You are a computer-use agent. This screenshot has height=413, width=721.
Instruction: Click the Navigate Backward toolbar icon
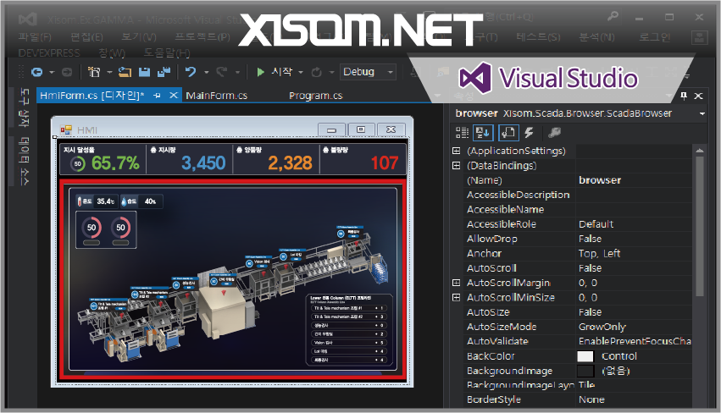pos(36,72)
